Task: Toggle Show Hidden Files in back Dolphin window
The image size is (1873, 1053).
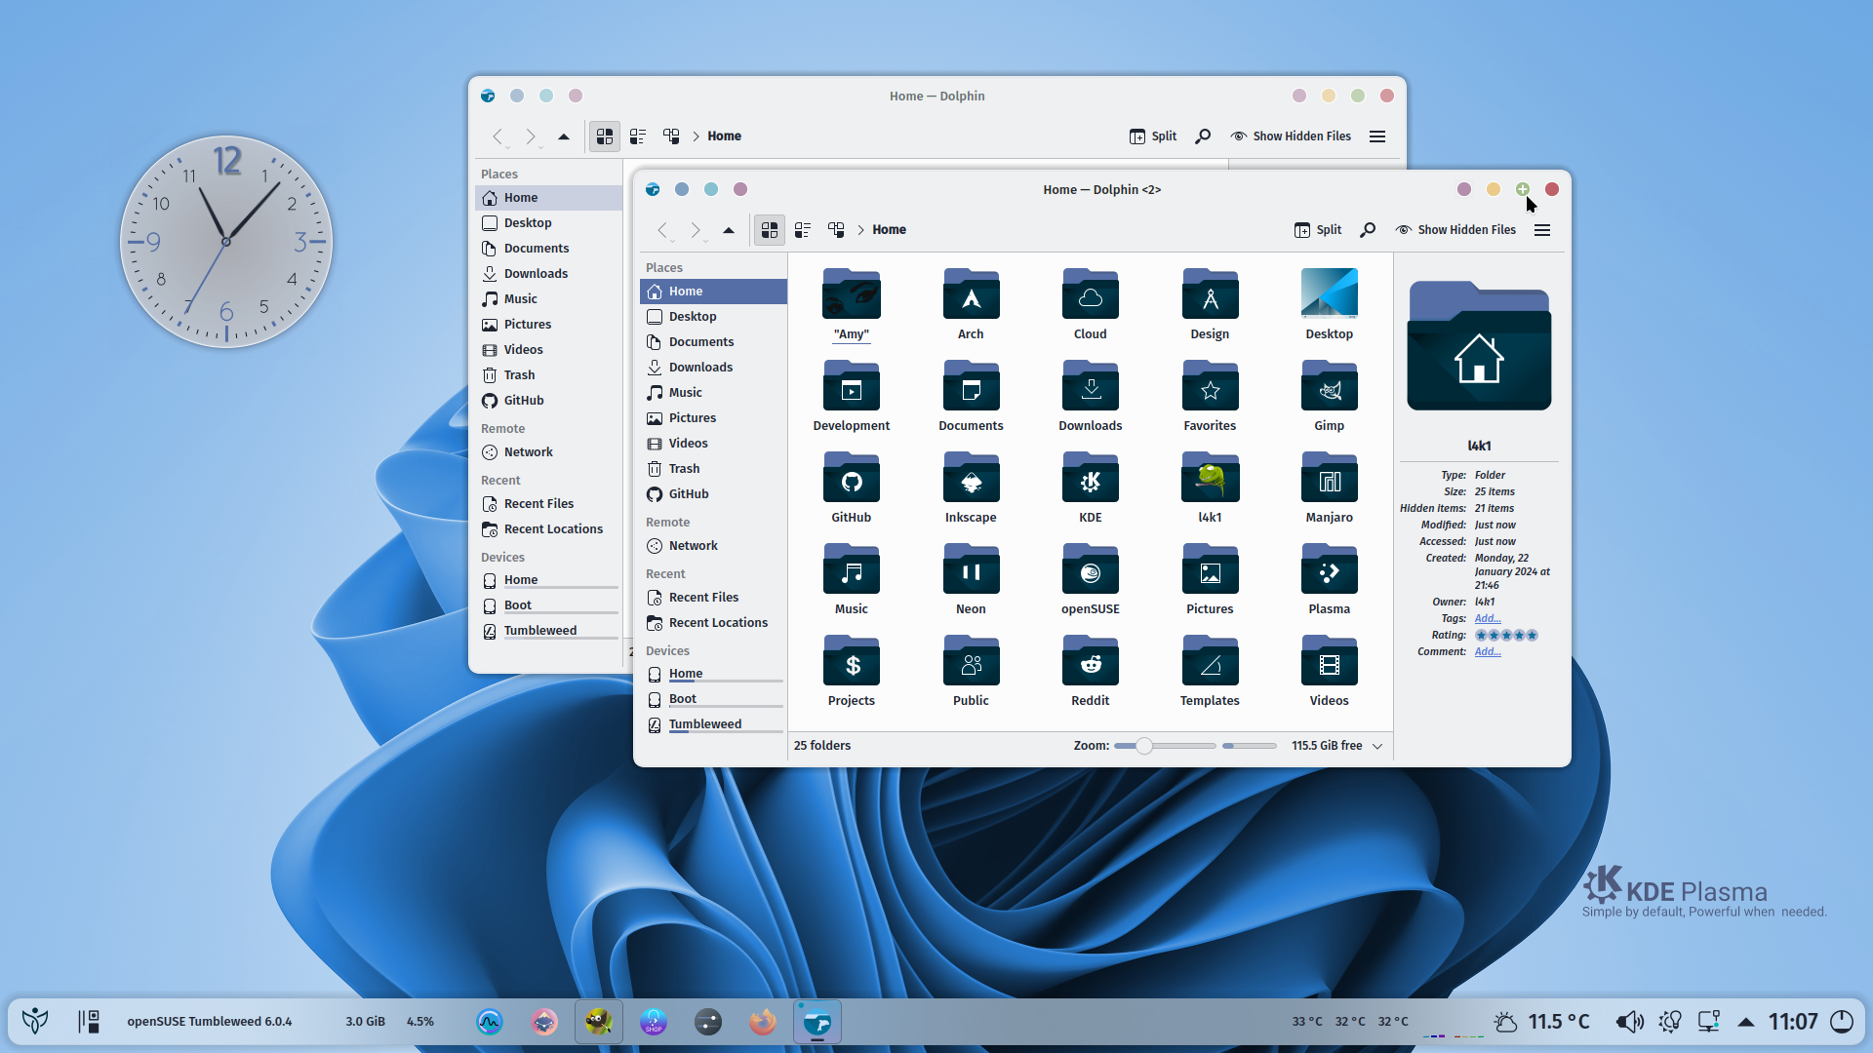Action: click(x=1291, y=136)
